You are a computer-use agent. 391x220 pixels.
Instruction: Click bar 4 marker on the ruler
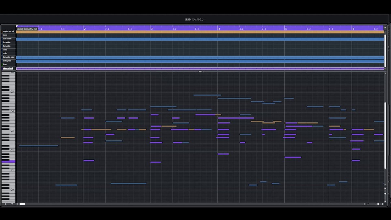pos(219,29)
